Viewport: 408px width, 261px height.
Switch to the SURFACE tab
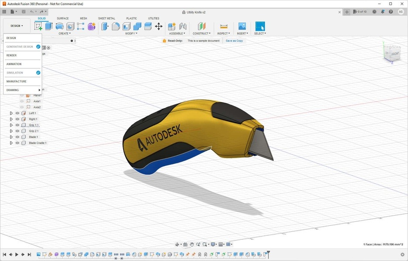click(63, 18)
